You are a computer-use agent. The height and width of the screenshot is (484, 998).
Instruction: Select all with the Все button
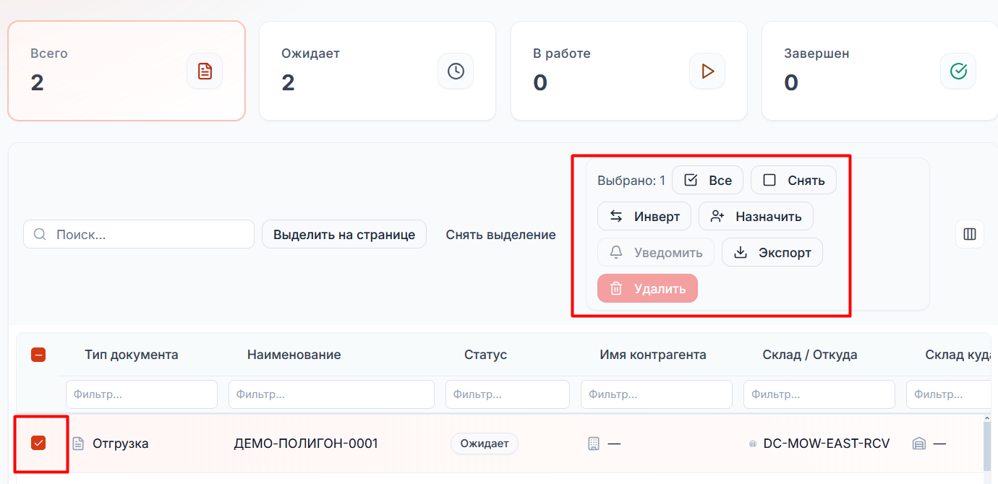707,180
